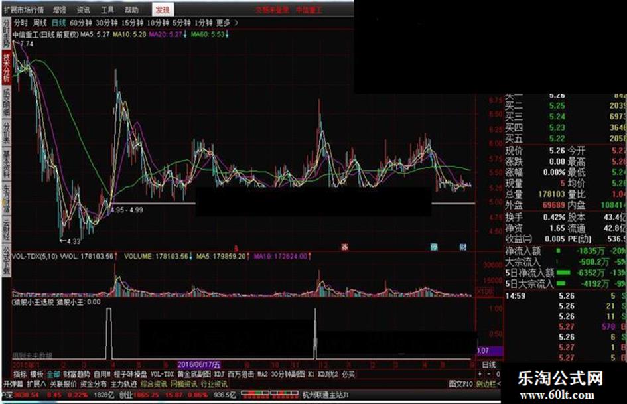Open the 主力轨迹 tab
Screen dimensions: 627x404
[123, 384]
